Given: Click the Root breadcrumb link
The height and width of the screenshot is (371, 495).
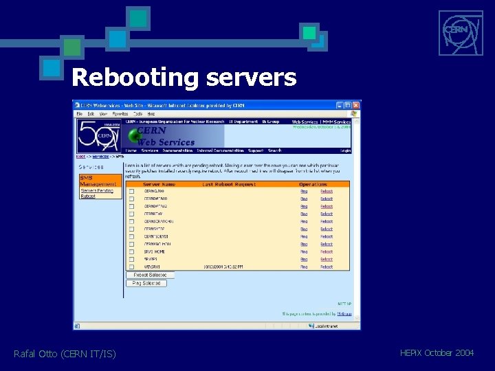Looking at the screenshot, I should 81,157.
